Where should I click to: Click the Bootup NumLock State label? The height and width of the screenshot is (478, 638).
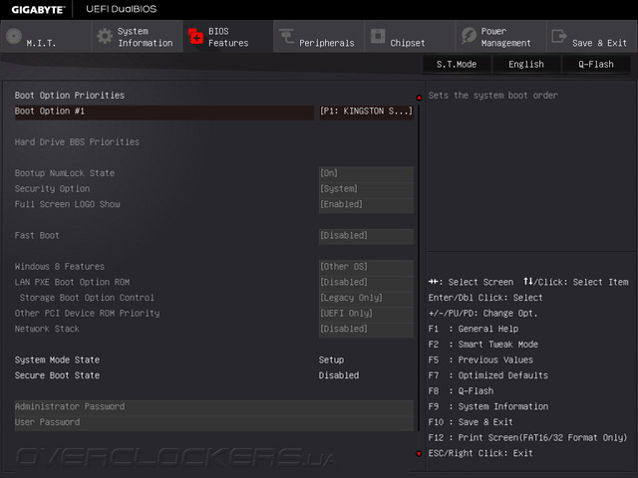(64, 173)
